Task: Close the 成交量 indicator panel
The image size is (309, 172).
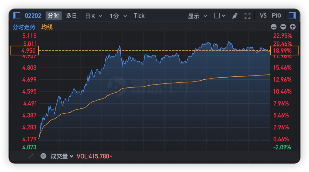Action: click(x=43, y=156)
